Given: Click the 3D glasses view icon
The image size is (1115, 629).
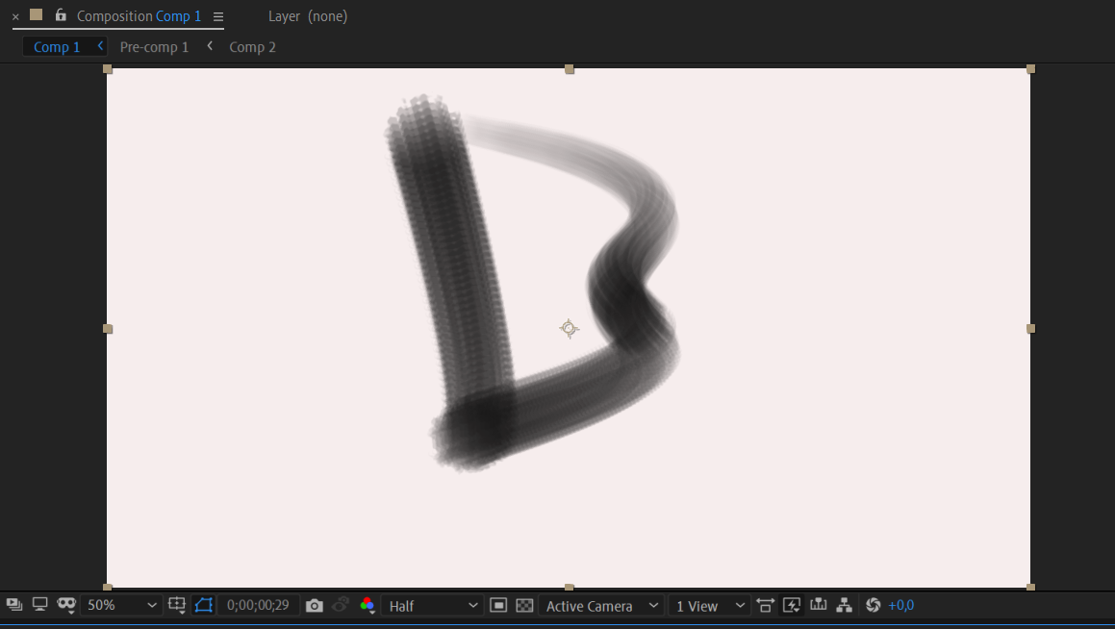Looking at the screenshot, I should pos(65,605).
